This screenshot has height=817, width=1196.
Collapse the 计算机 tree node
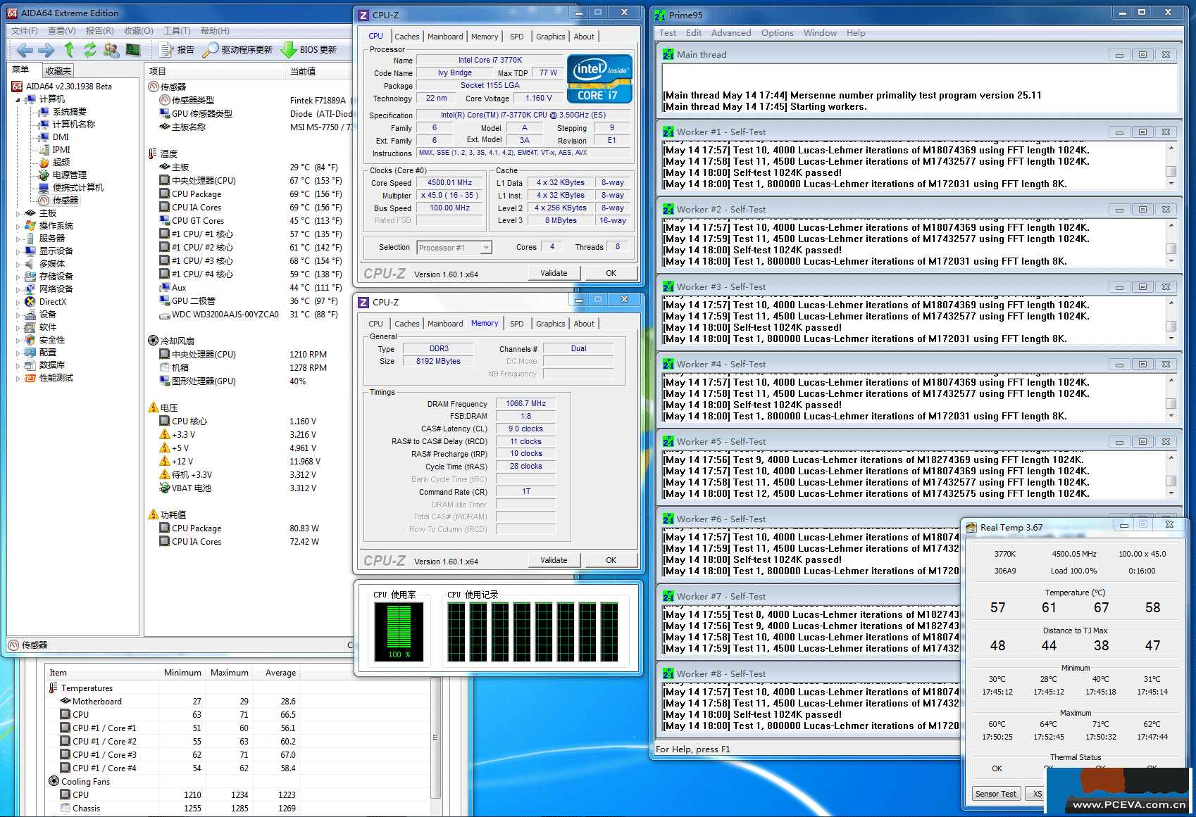(18, 99)
